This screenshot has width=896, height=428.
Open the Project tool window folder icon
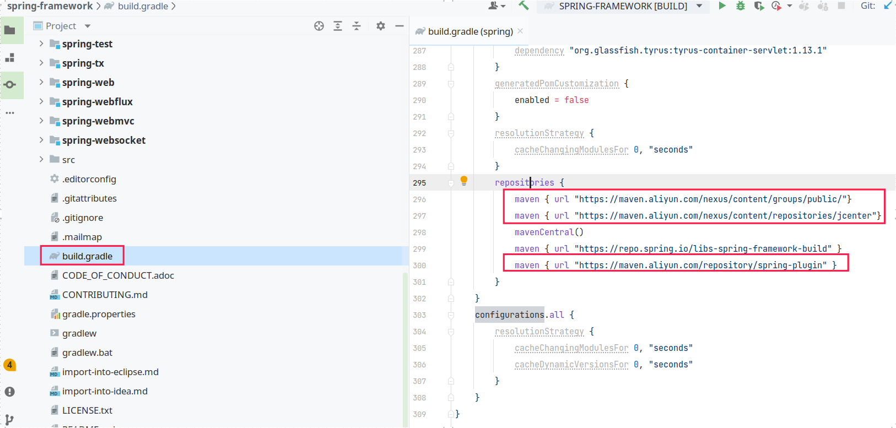tap(10, 30)
